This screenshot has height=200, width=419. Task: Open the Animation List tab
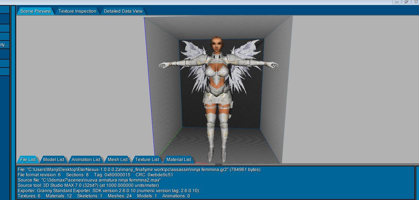pos(86,160)
